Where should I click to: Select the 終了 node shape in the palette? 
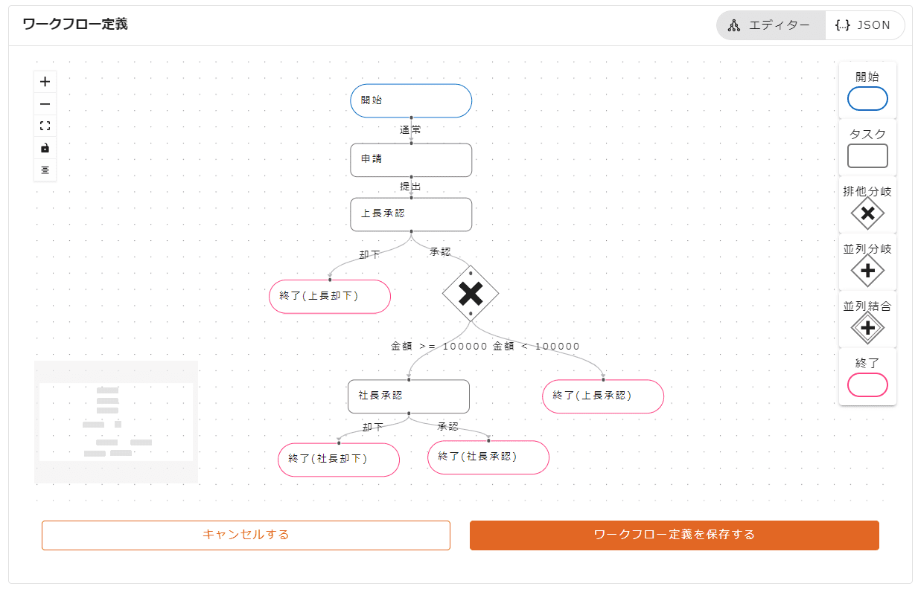tap(867, 384)
